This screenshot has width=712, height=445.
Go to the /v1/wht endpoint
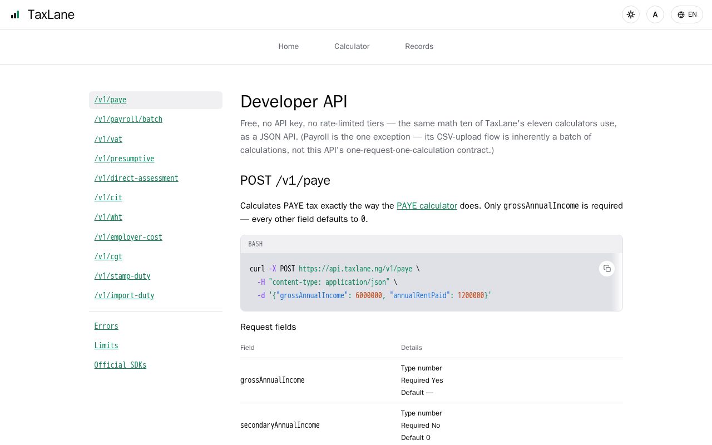[108, 217]
